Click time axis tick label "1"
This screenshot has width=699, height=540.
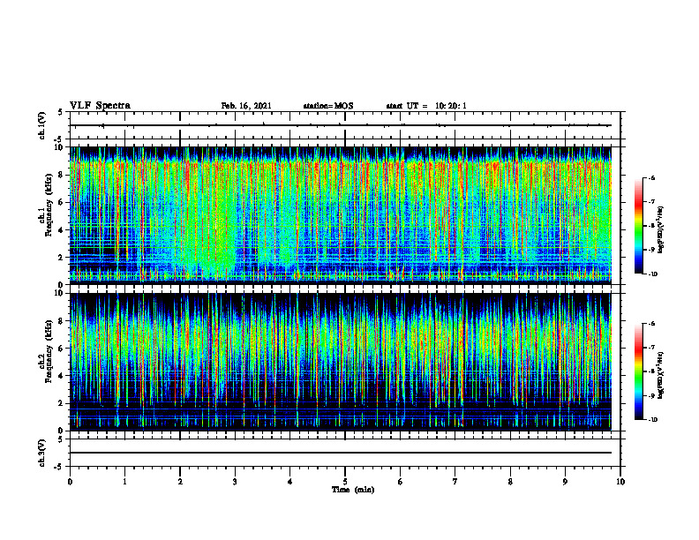point(124,482)
